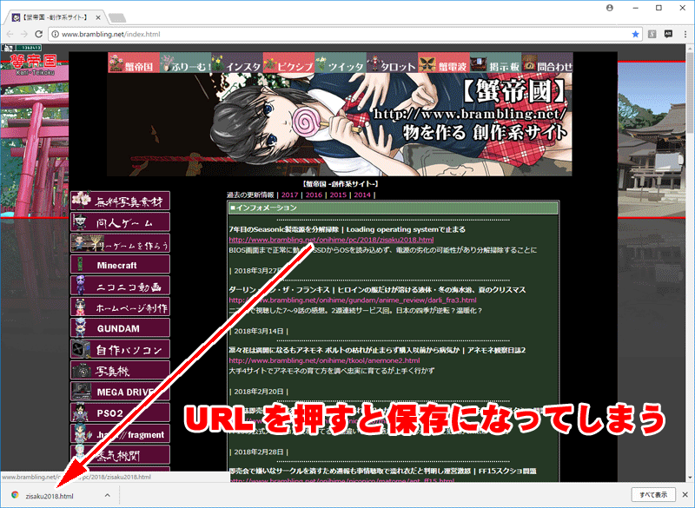The image size is (695, 508).
Task: Open the タロット navigation item
Action: 393,63
